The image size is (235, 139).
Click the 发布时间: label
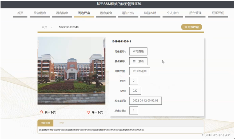(120, 101)
